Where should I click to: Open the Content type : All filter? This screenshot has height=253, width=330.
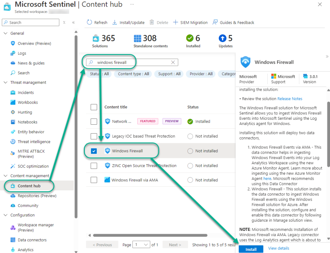[x=133, y=74]
